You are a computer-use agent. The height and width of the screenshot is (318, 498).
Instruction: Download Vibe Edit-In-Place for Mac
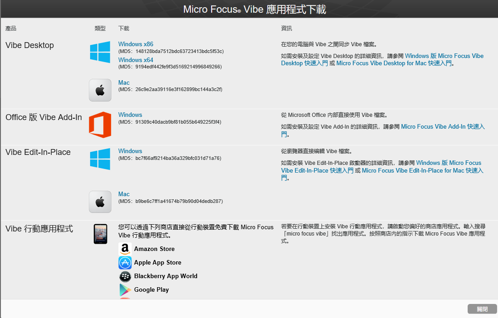click(124, 194)
